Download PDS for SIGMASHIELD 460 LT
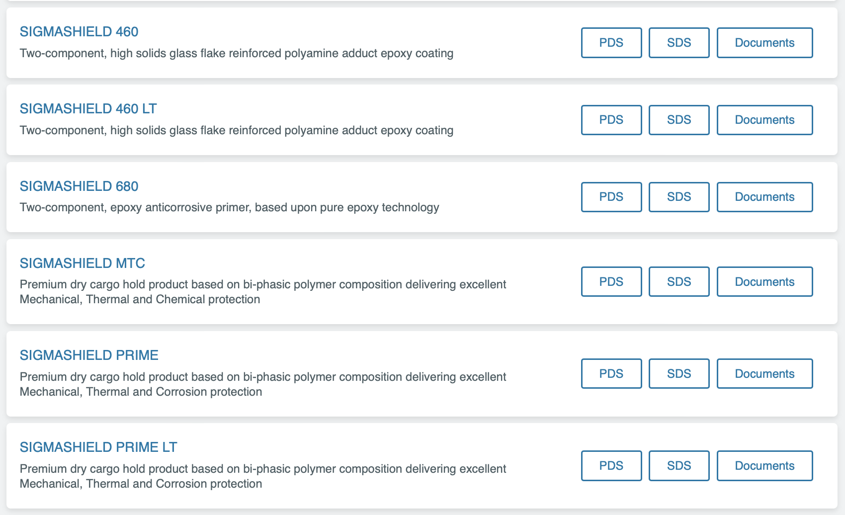The image size is (845, 515). [x=611, y=120]
